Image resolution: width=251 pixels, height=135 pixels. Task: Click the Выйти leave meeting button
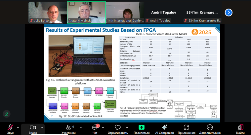tap(240, 128)
